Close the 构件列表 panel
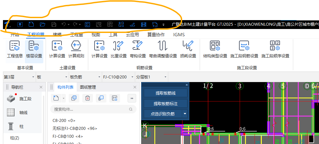The height and width of the screenshot is (144, 319). 135,87
